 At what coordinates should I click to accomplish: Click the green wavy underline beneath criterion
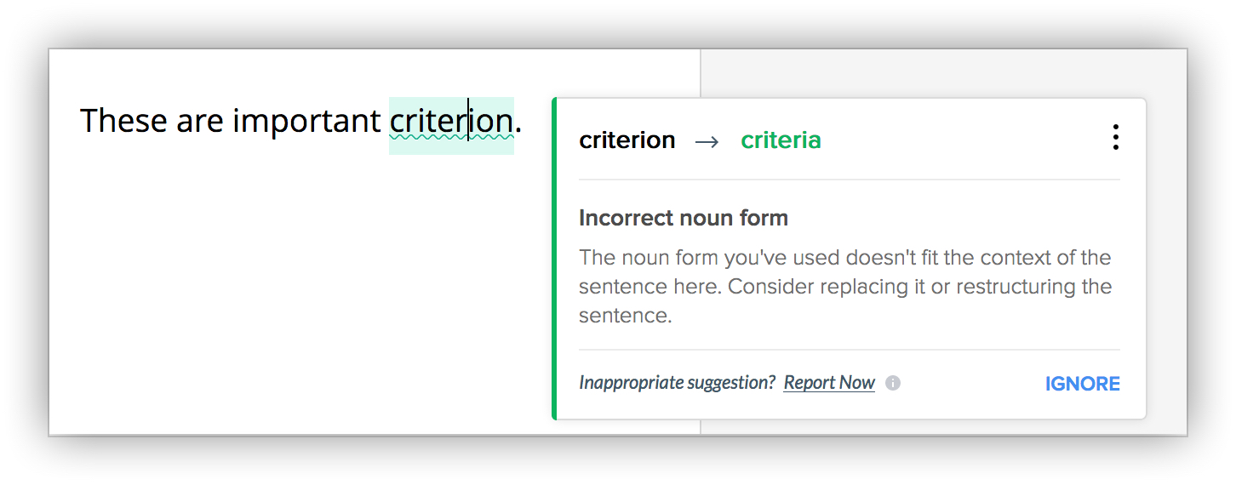451,136
